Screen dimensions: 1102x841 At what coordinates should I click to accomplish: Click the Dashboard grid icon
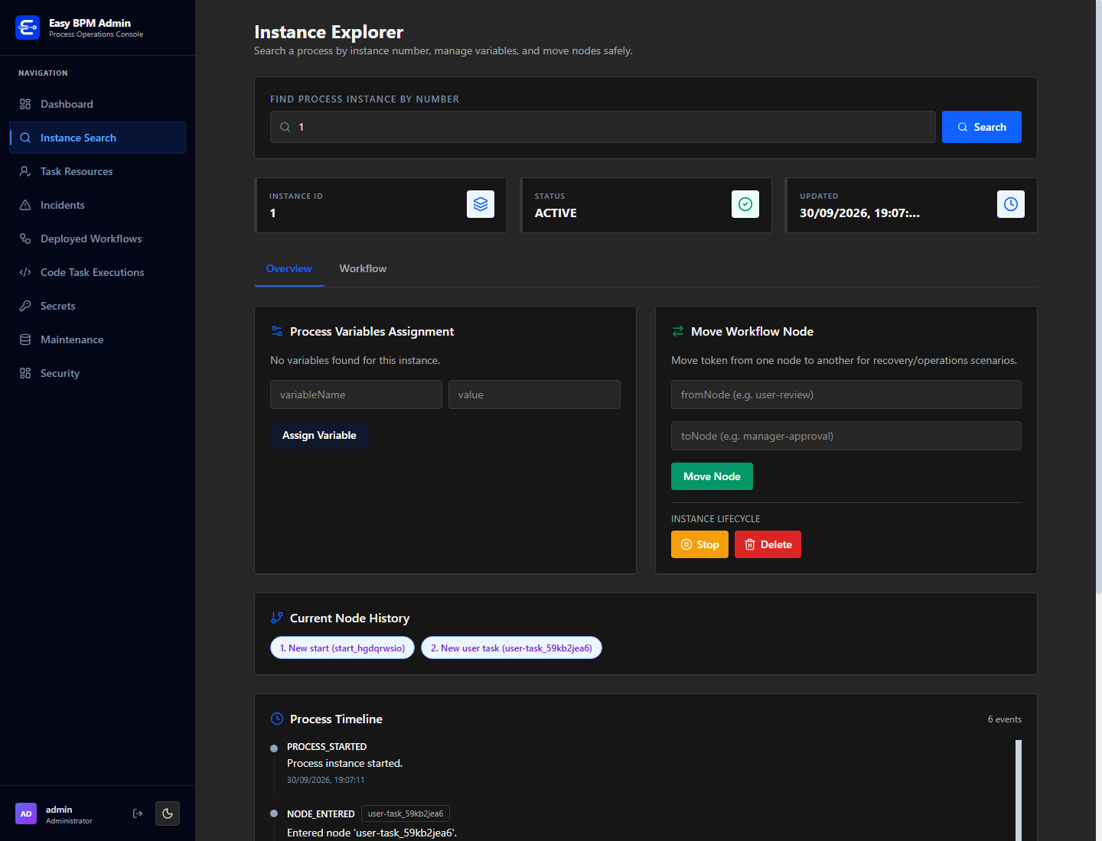pos(25,104)
